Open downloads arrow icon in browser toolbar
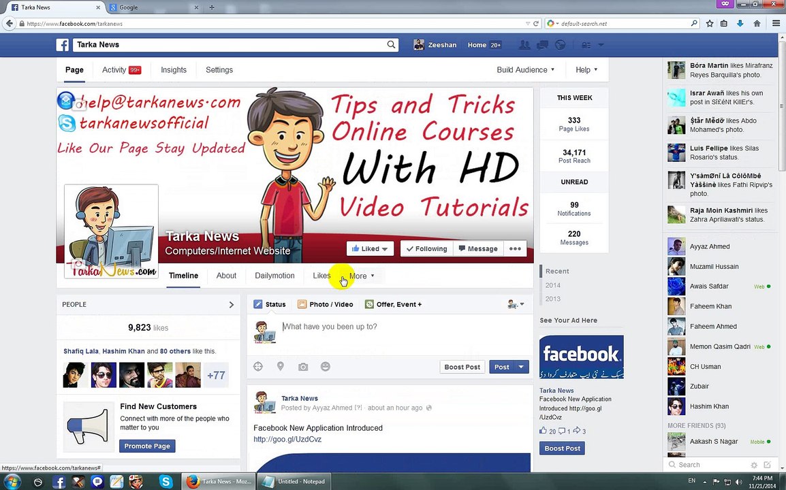Viewport: 786px width, 490px height. [740, 24]
